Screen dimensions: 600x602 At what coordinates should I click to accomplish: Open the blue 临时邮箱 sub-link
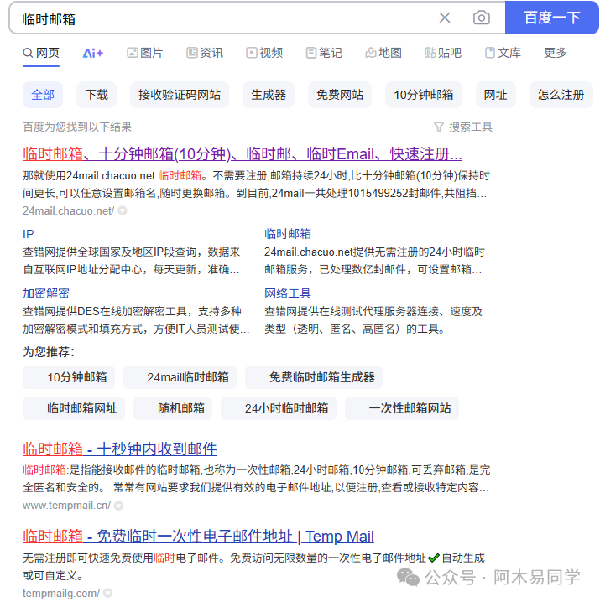288,234
